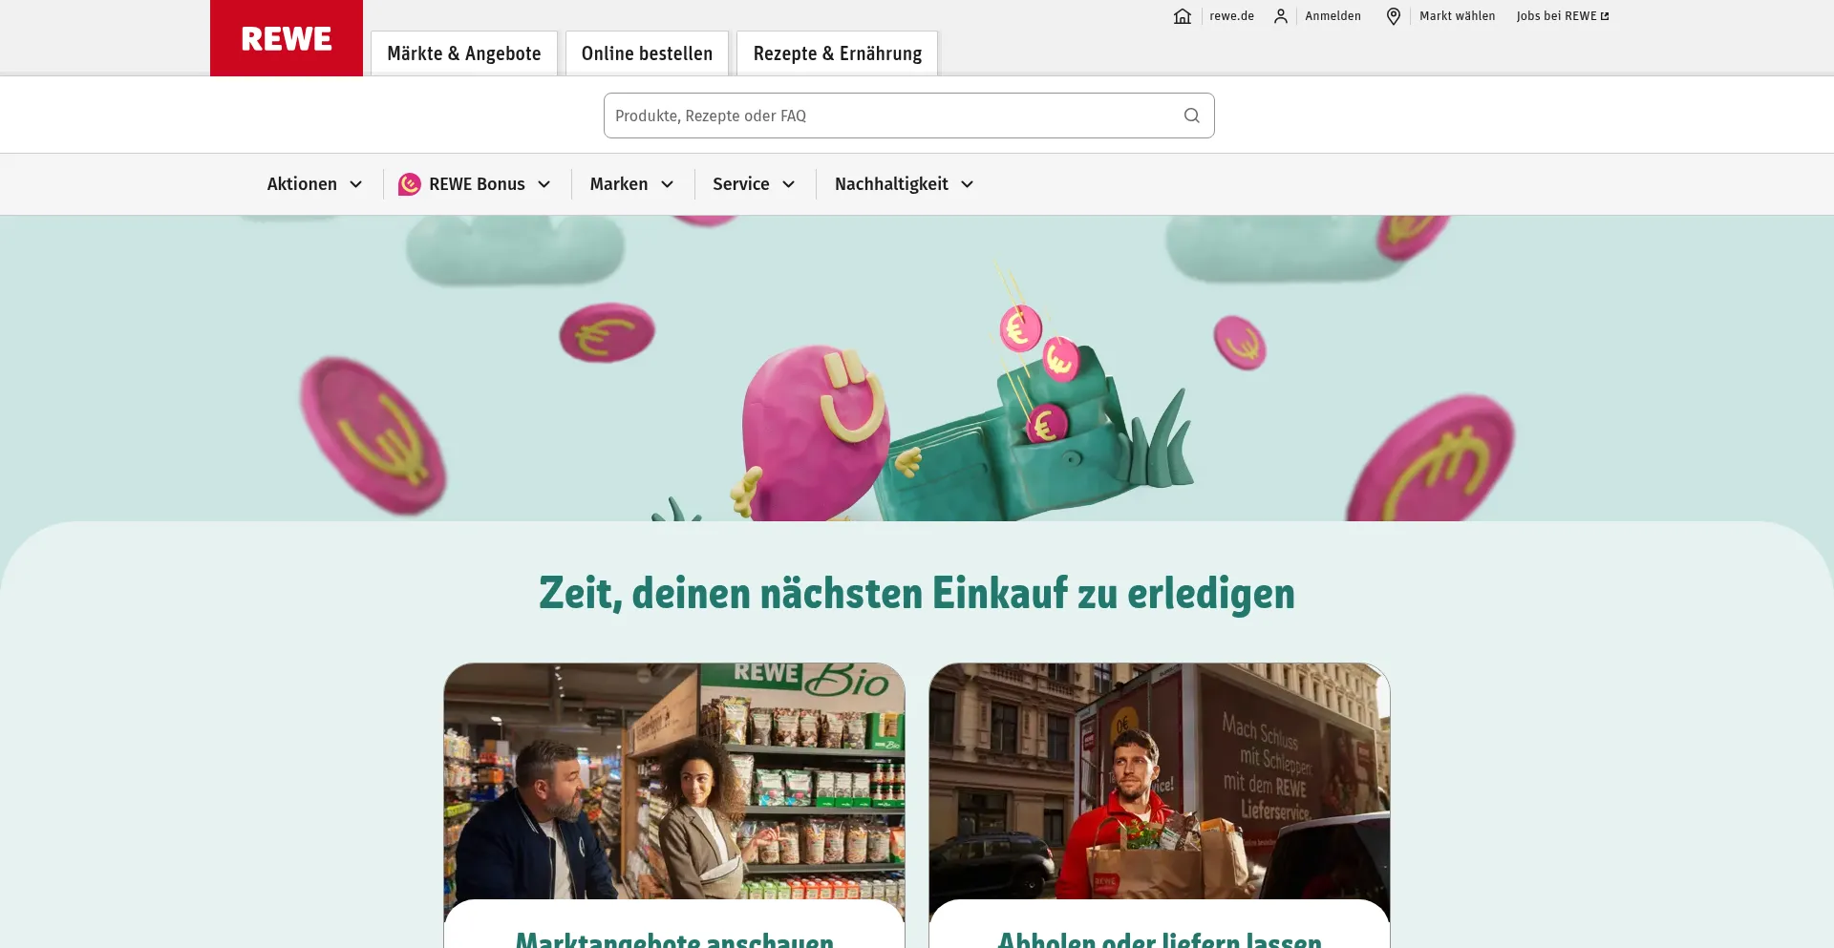Open the REWE Bonus menu
Image resolution: width=1834 pixels, height=948 pixels.
coord(475,184)
